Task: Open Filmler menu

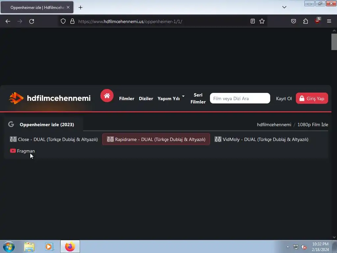Action: 127,98
